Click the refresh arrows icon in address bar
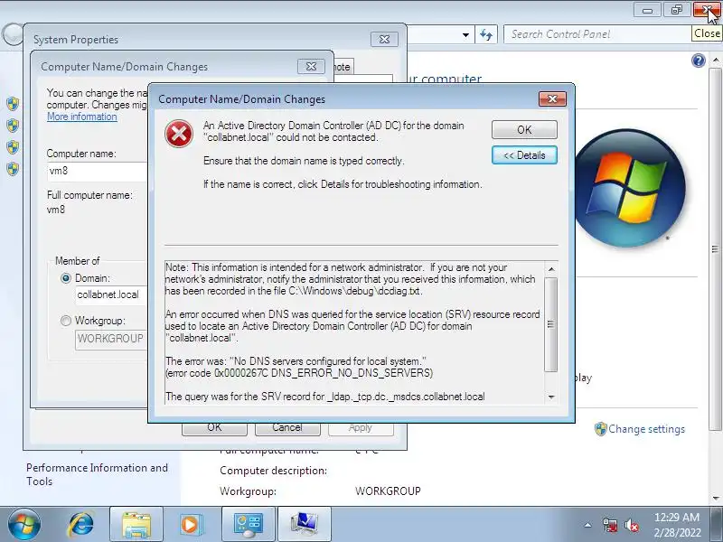This screenshot has height=542, width=723. [x=486, y=34]
